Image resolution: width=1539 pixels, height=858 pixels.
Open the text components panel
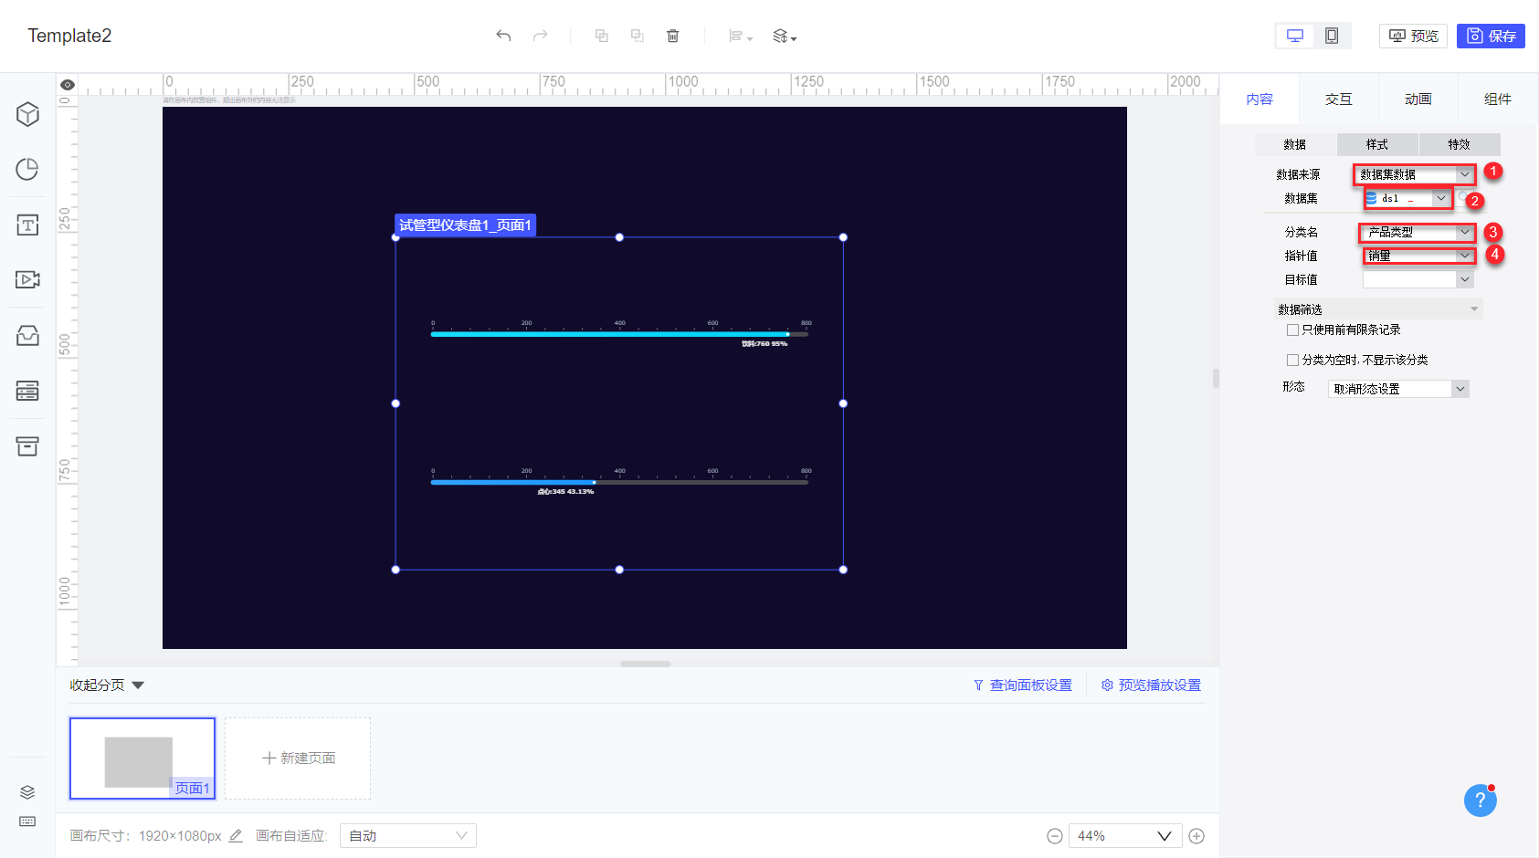27,225
